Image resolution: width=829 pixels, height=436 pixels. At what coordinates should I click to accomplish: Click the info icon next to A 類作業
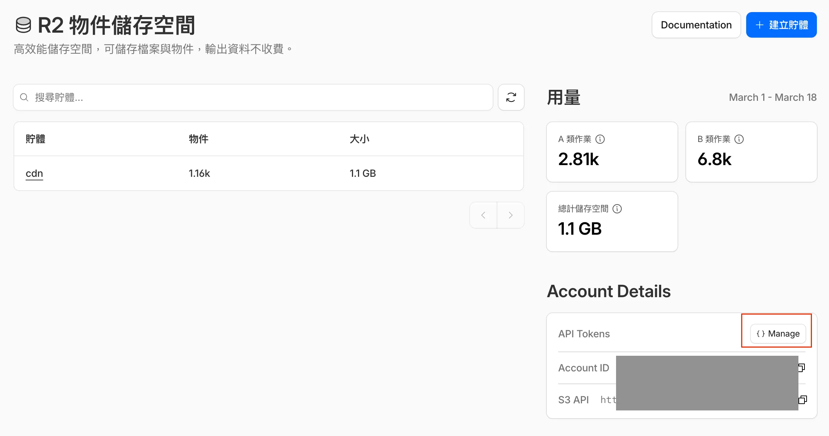click(600, 139)
